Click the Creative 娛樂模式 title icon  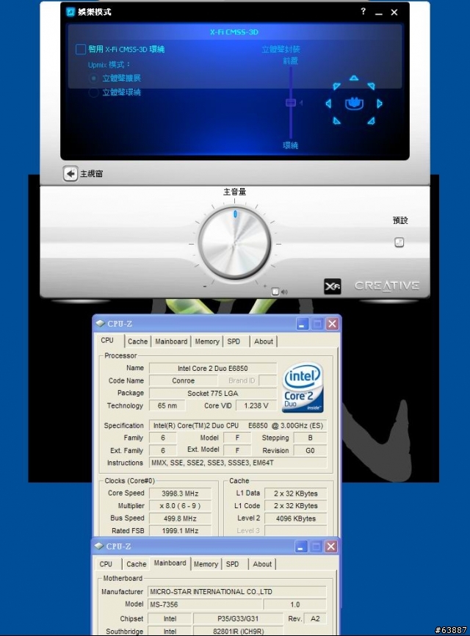tap(70, 12)
